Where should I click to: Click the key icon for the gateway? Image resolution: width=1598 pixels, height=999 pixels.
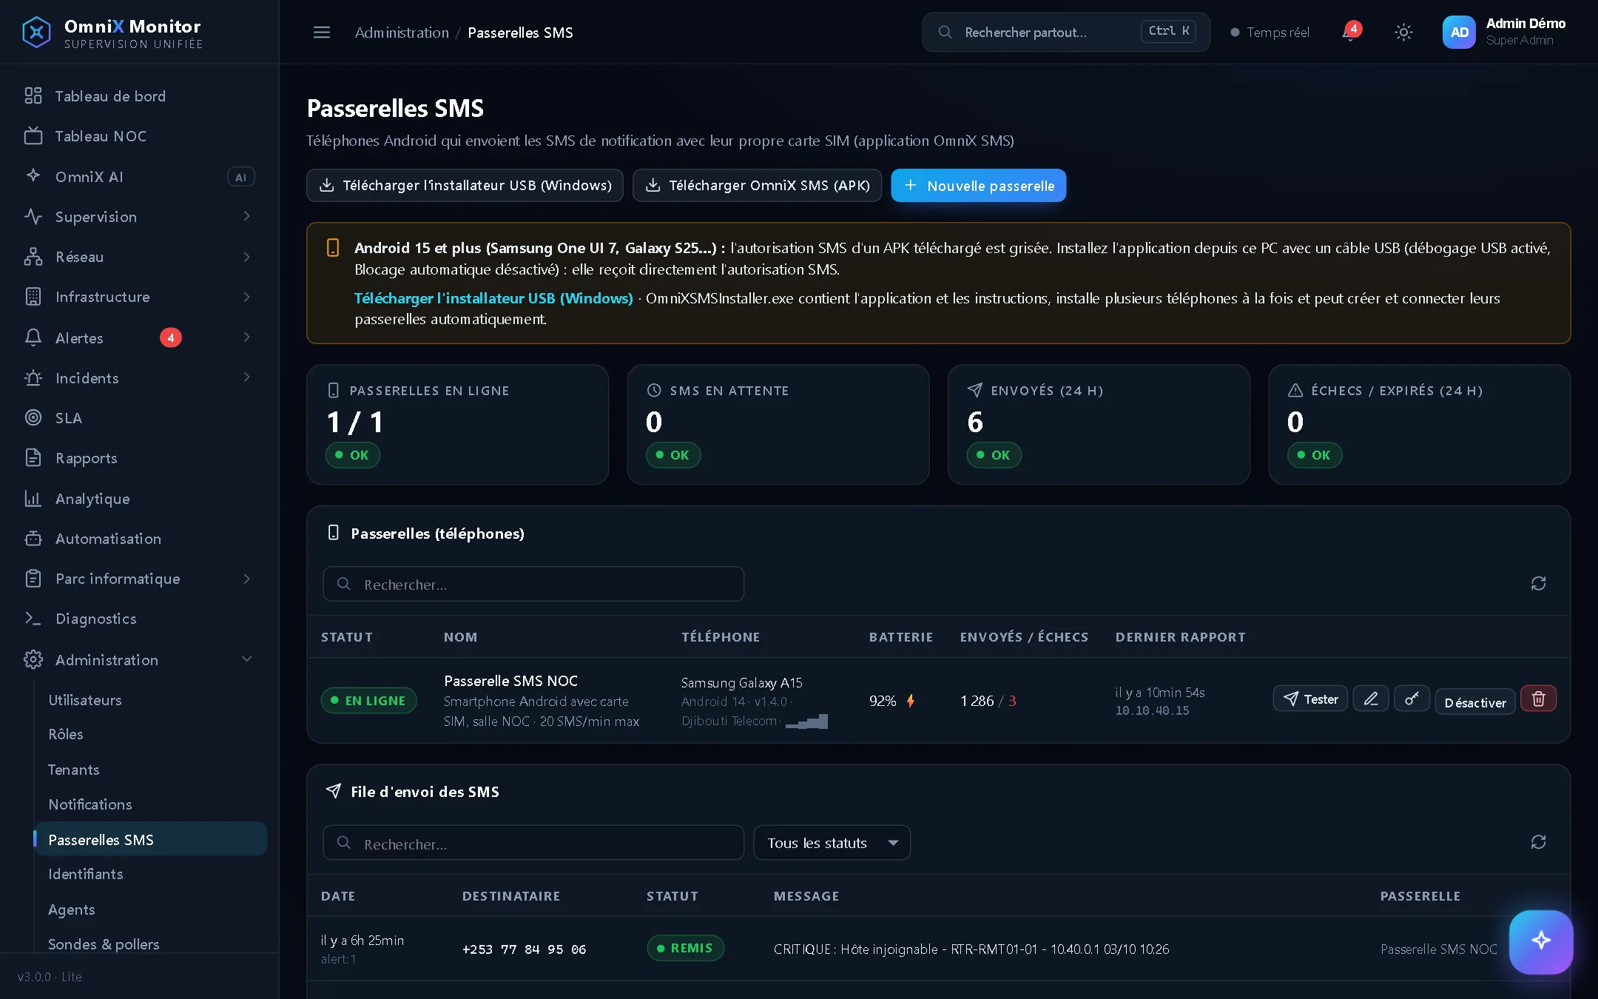pos(1412,699)
